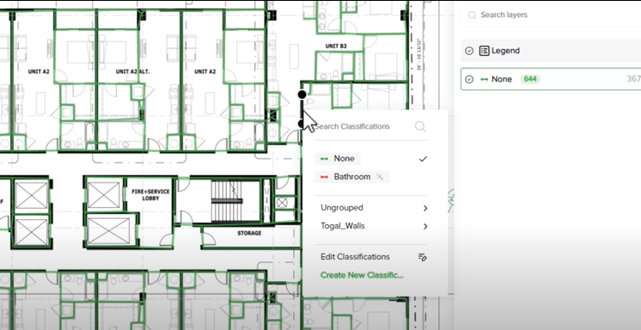Select the Legend header row

(551, 51)
